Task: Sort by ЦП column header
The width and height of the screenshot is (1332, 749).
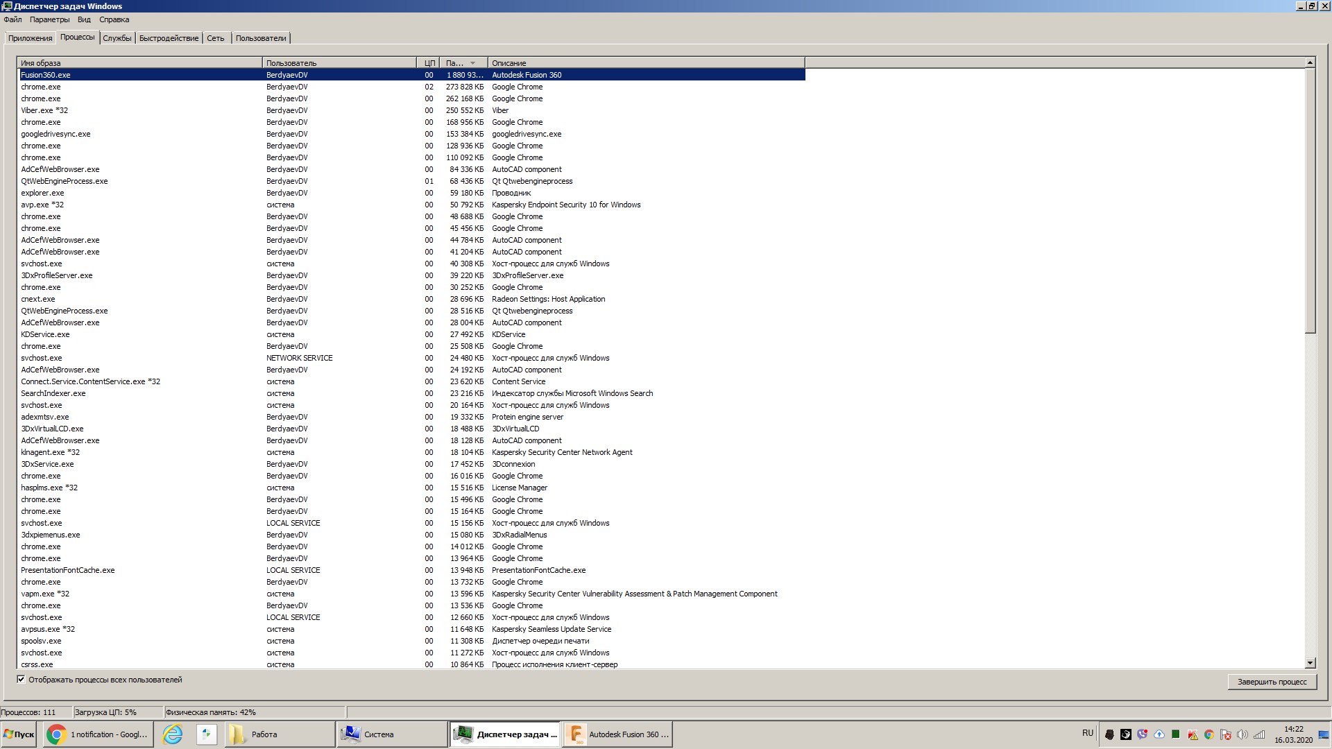Action: point(429,62)
